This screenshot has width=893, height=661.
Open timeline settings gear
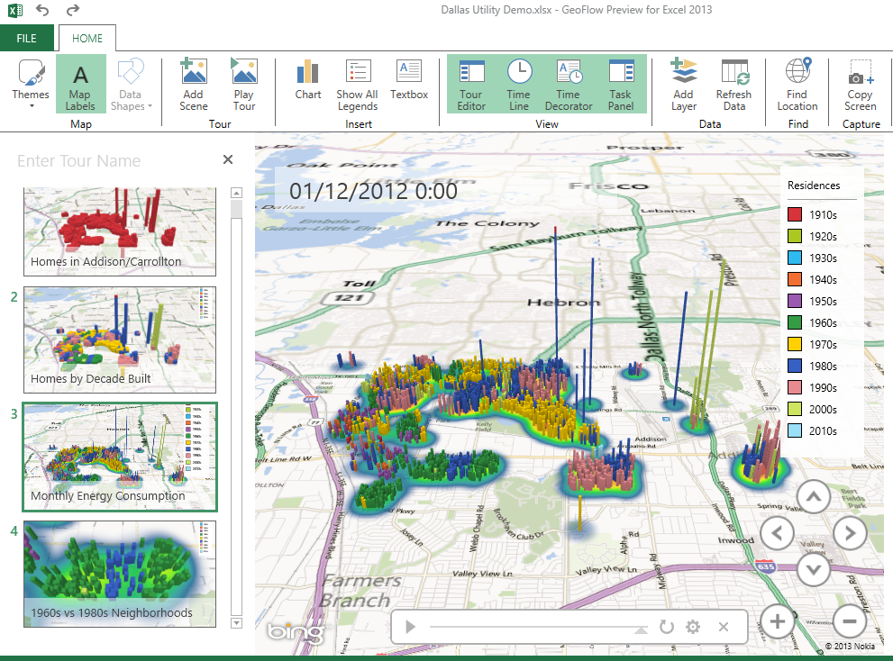click(693, 627)
